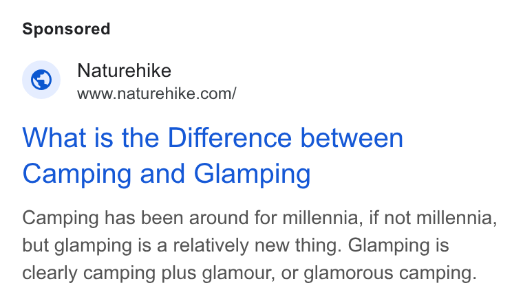Click the blue globe favicon icon
Image resolution: width=523 pixels, height=301 pixels.
41,80
